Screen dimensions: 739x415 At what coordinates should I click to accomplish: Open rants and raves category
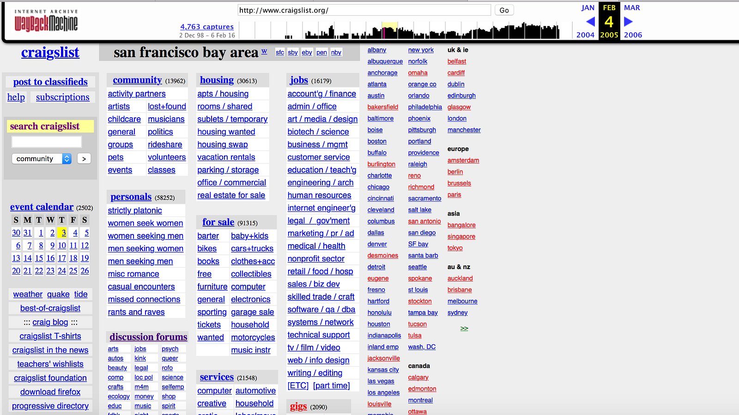[136, 312]
